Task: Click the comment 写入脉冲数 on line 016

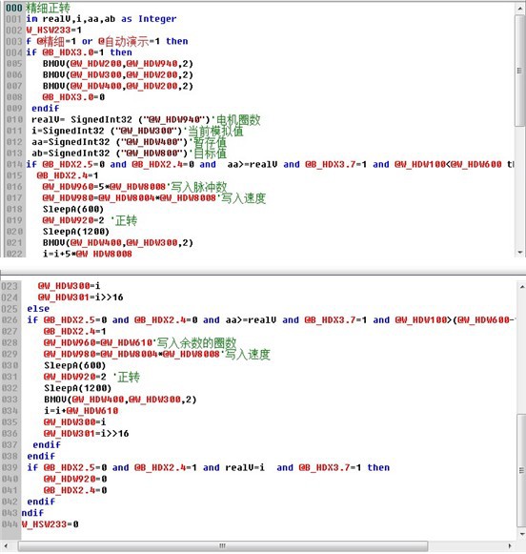Action: [199, 187]
